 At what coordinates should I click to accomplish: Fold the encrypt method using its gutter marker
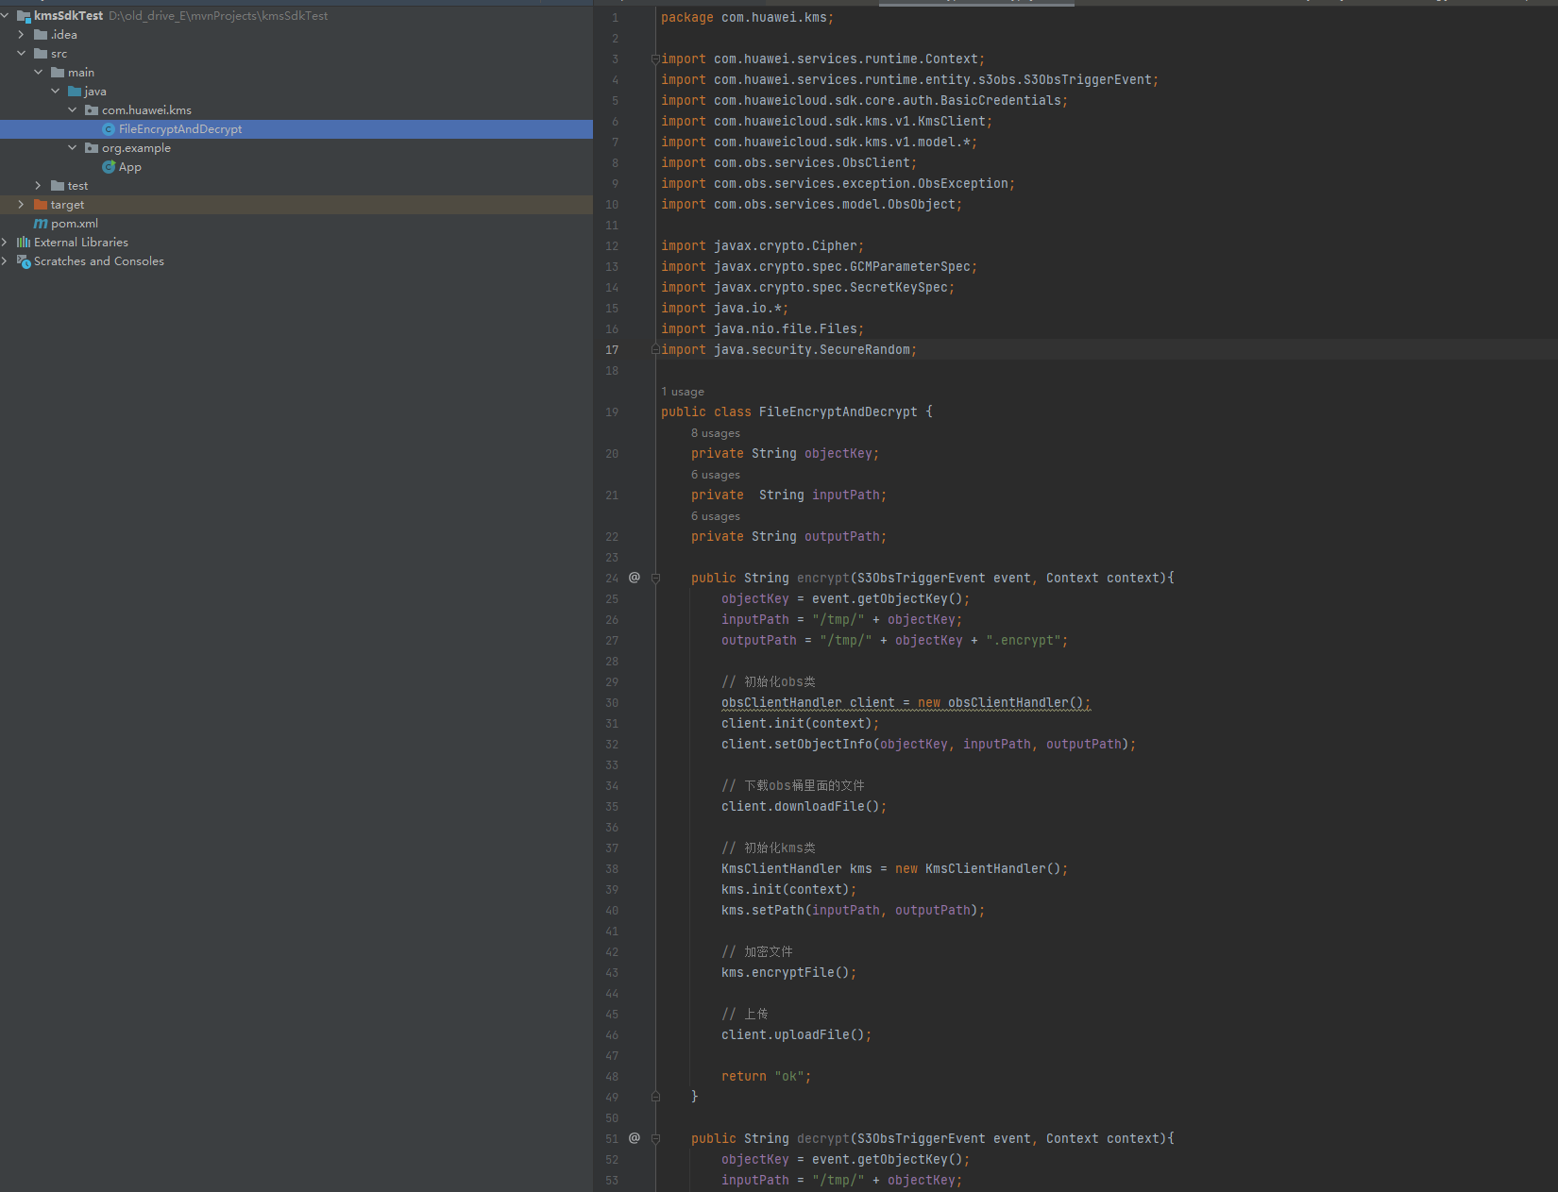[655, 579]
